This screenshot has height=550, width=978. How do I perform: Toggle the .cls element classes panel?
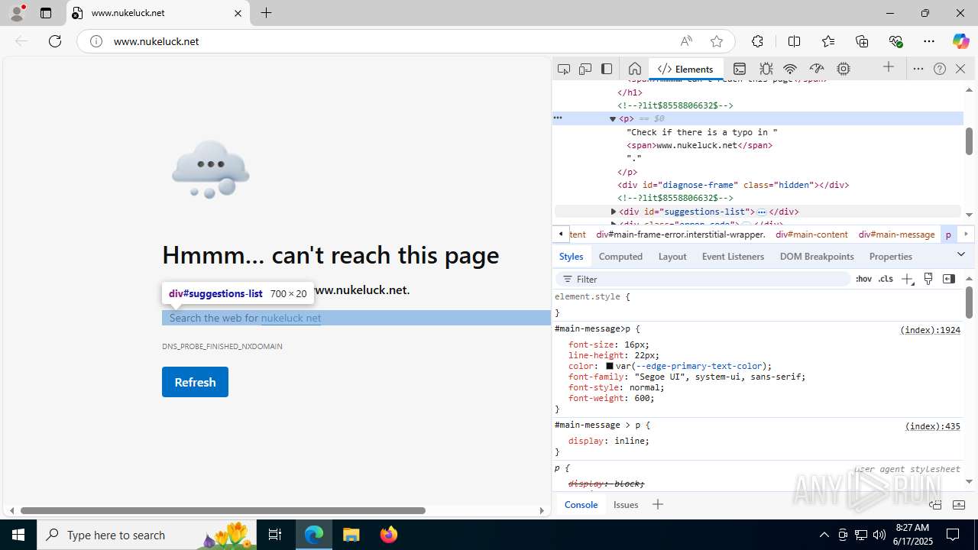(886, 279)
